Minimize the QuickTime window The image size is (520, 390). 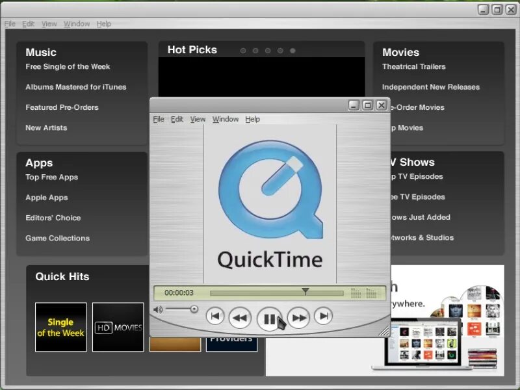(354, 105)
